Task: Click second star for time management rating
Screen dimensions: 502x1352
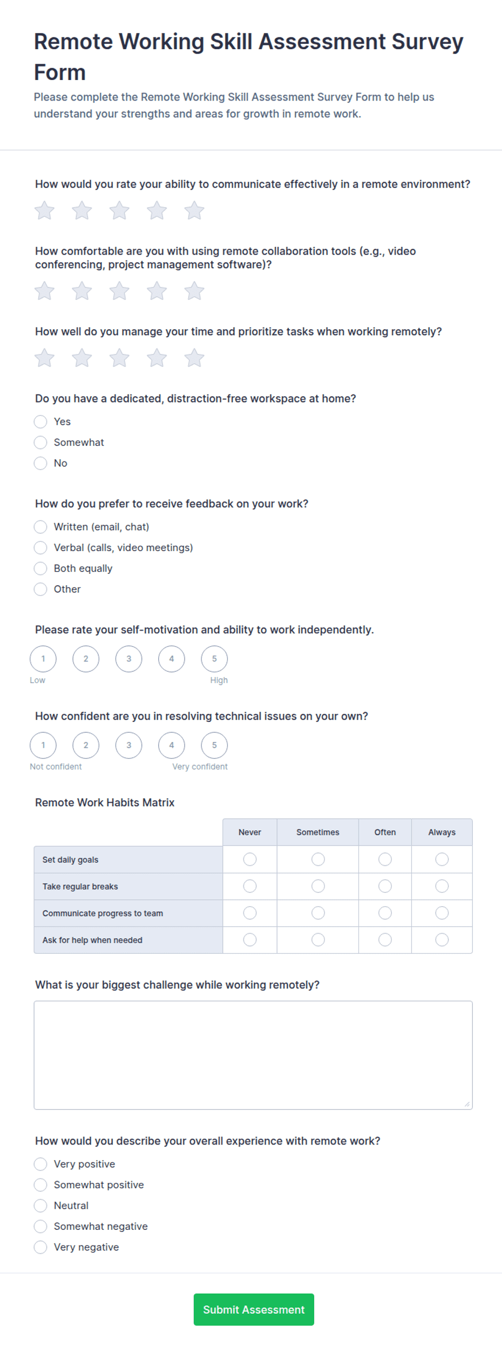Action: [x=82, y=358]
